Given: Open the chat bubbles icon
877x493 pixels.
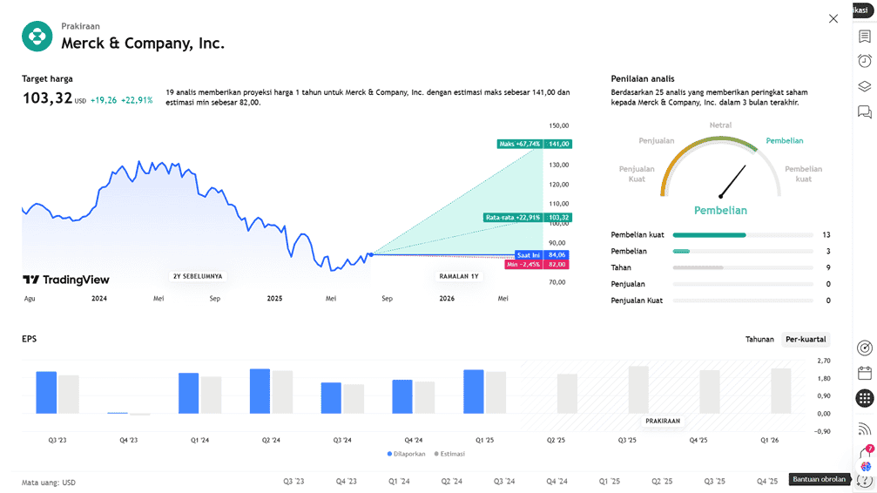Looking at the screenshot, I should pos(865,111).
